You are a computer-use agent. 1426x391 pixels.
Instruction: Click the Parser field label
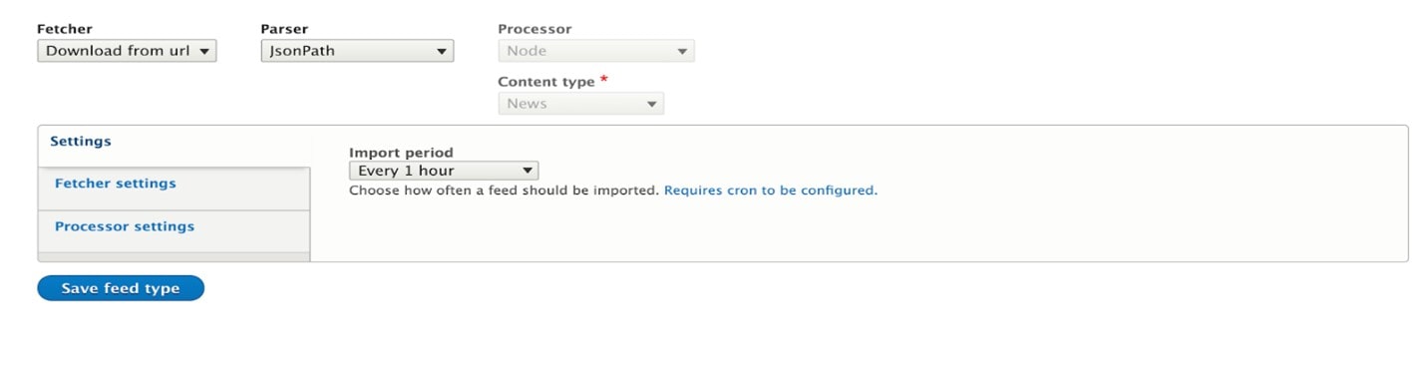click(x=284, y=29)
